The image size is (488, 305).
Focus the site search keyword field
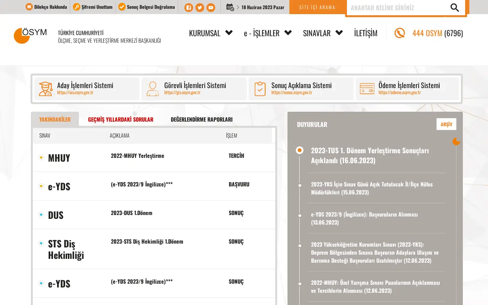(x=395, y=8)
